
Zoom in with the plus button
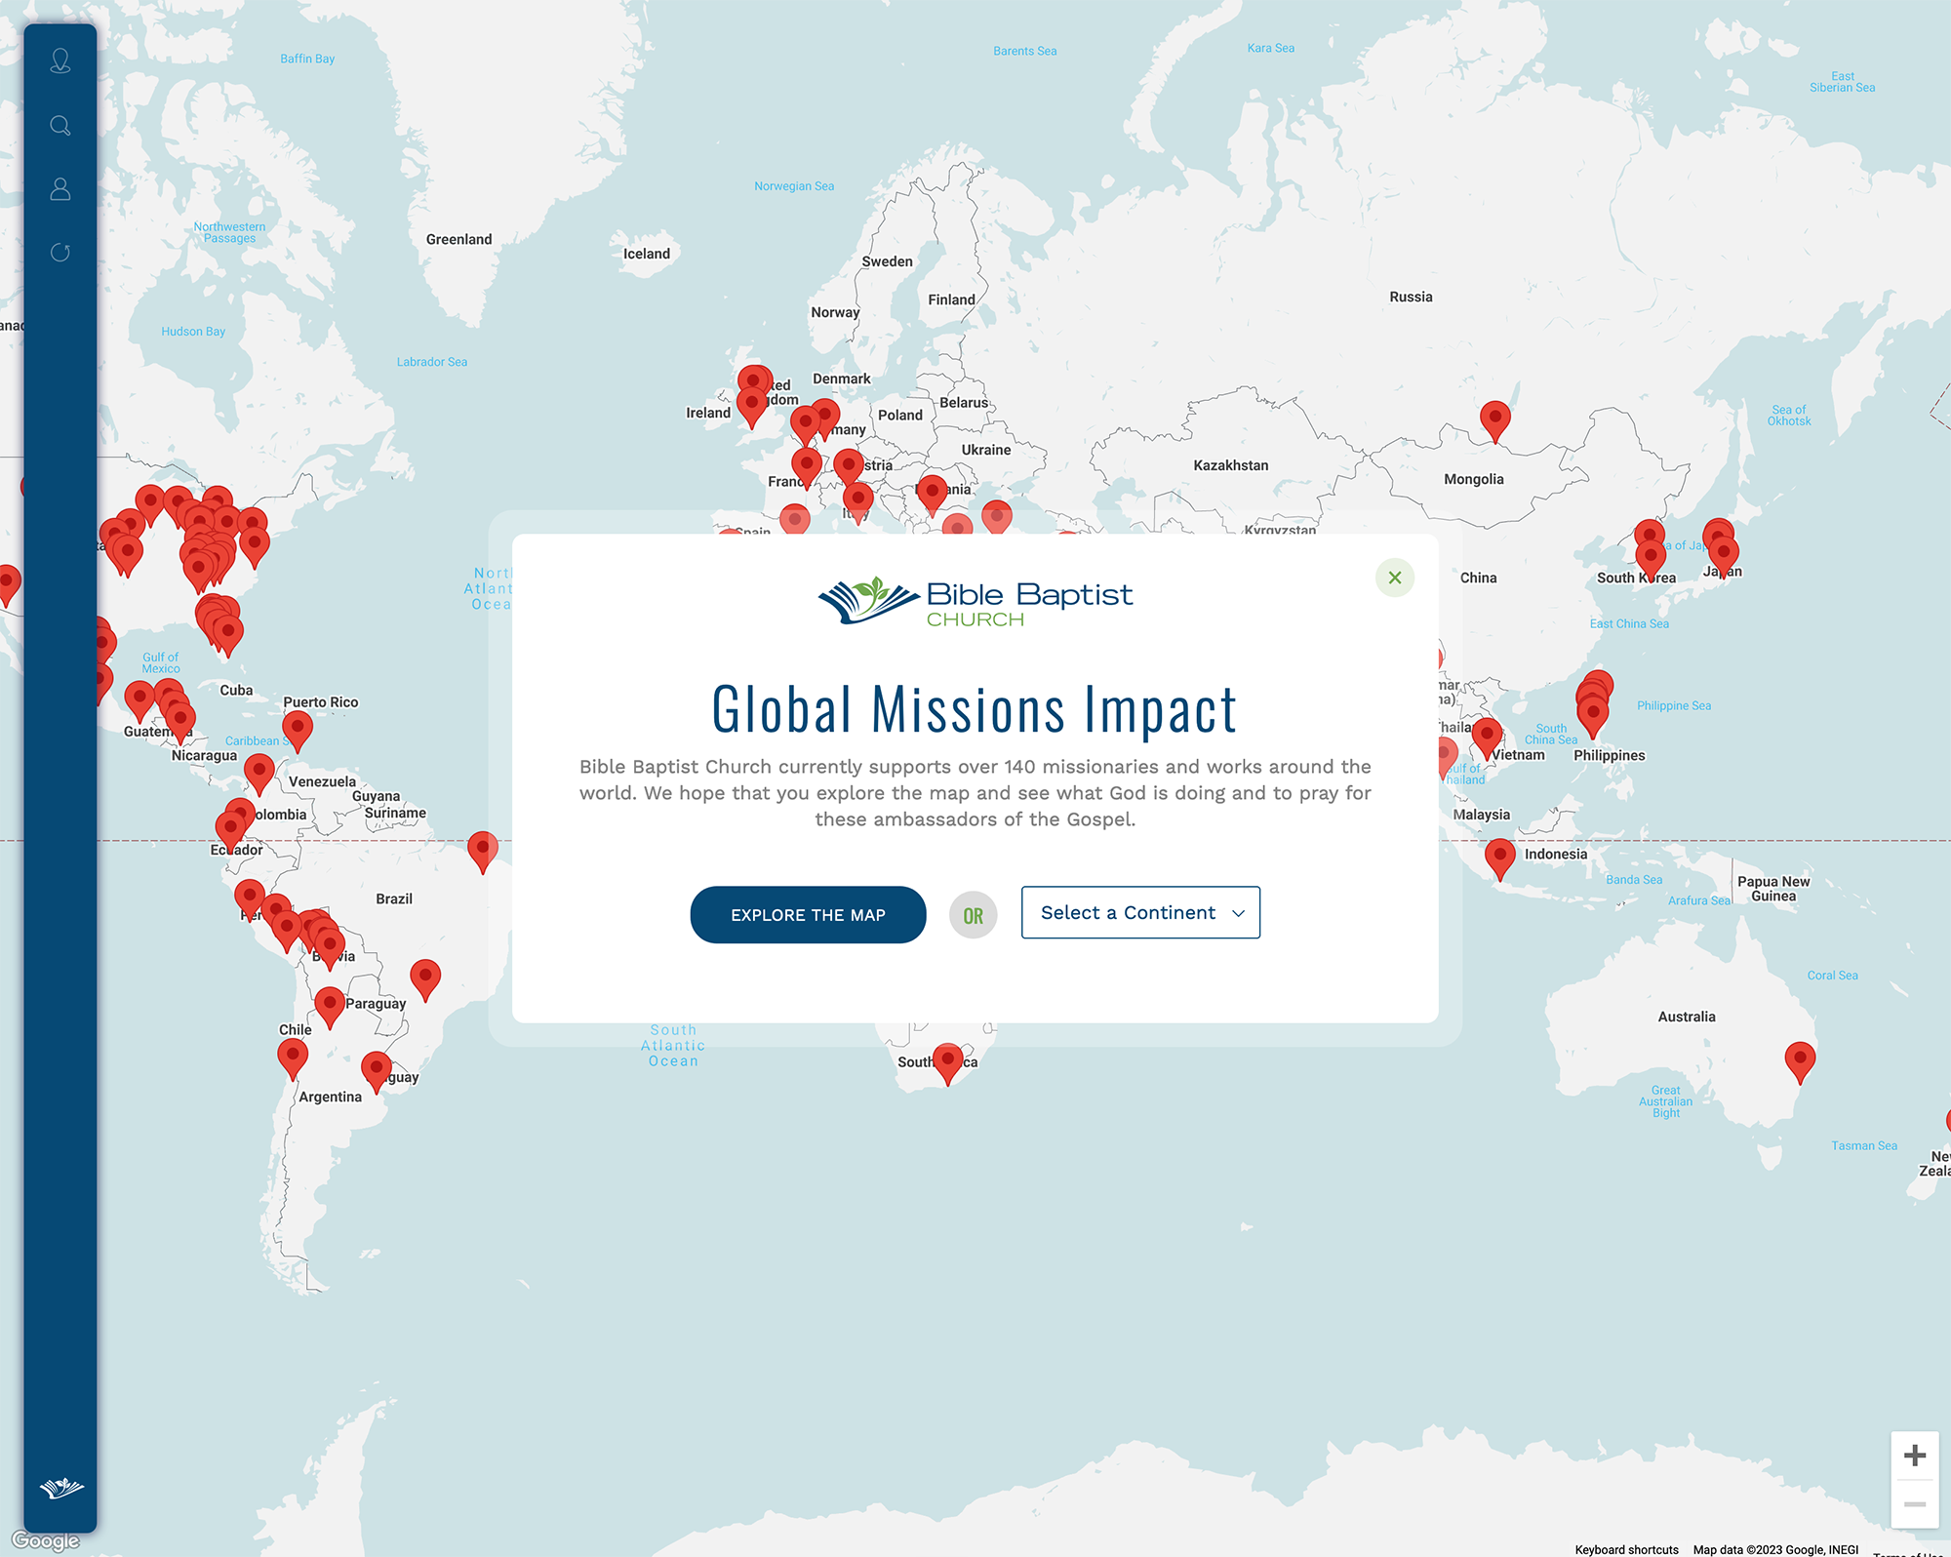tap(1914, 1456)
